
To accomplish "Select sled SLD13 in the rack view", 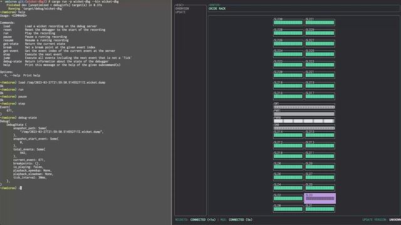I will pyautogui.click(x=320, y=146).
